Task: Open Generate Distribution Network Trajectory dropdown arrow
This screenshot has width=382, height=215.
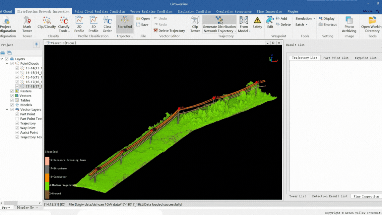Action: (235, 31)
